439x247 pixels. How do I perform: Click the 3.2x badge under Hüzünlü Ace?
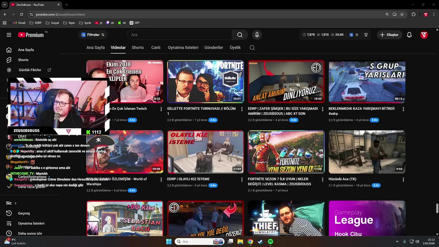(x=376, y=185)
